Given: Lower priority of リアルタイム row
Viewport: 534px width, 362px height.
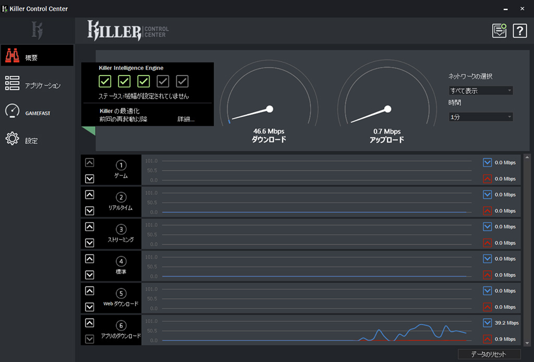Looking at the screenshot, I should pyautogui.click(x=90, y=211).
